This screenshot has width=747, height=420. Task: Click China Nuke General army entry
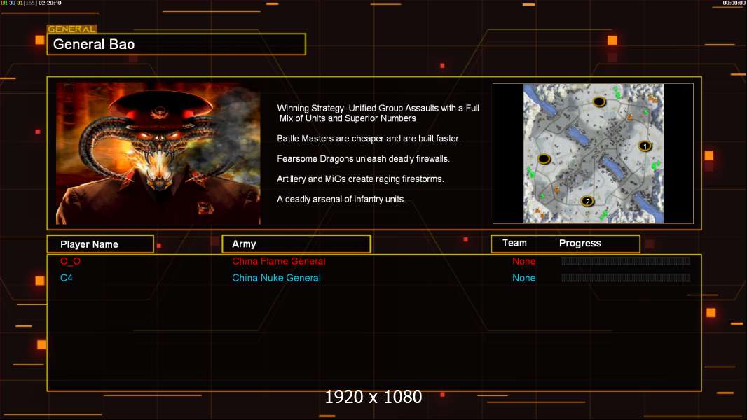click(x=276, y=278)
